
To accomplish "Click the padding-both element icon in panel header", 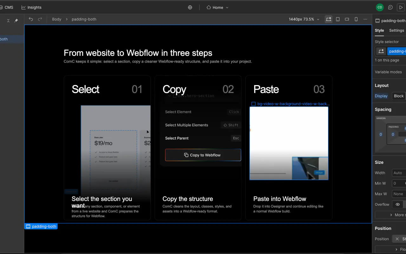I will [x=377, y=21].
